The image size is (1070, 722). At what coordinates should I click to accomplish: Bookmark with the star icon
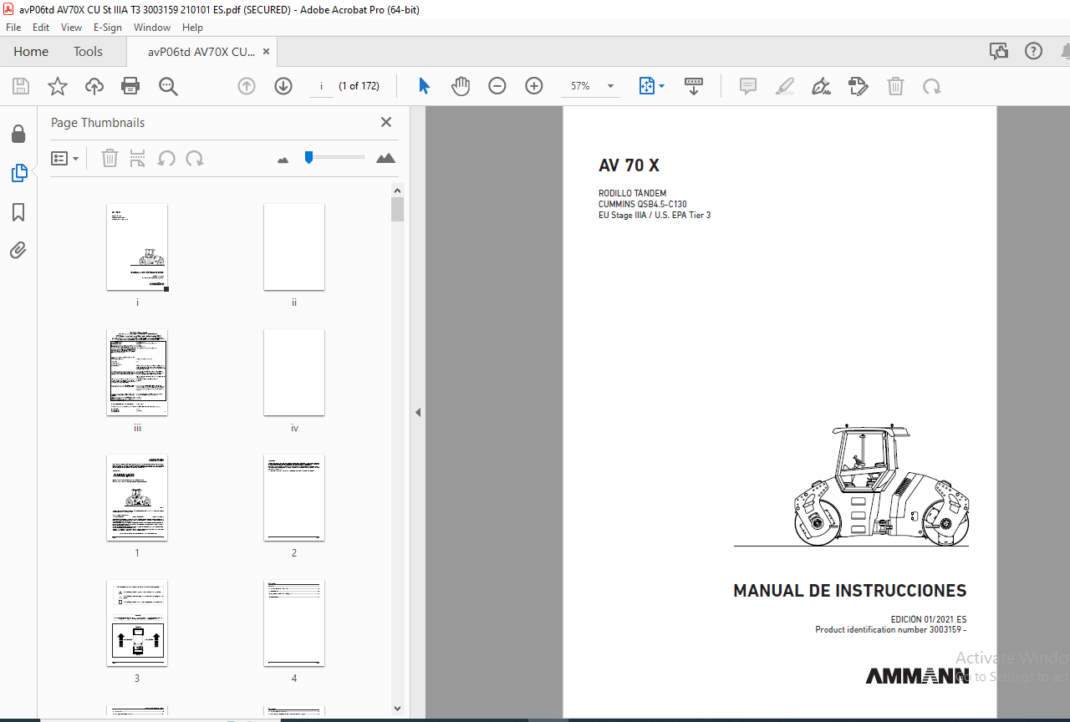coord(58,86)
